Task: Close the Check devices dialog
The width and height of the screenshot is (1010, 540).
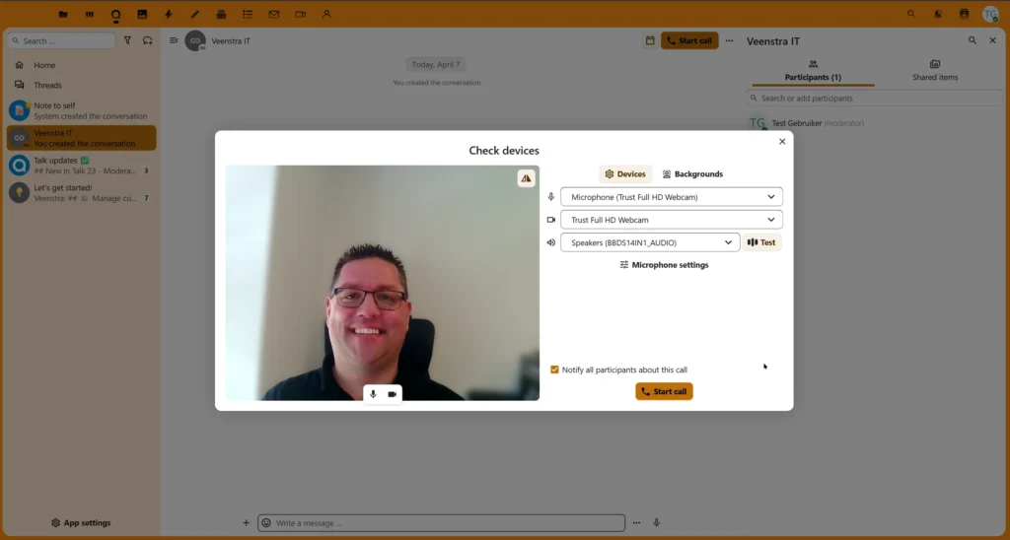Action: (x=782, y=142)
